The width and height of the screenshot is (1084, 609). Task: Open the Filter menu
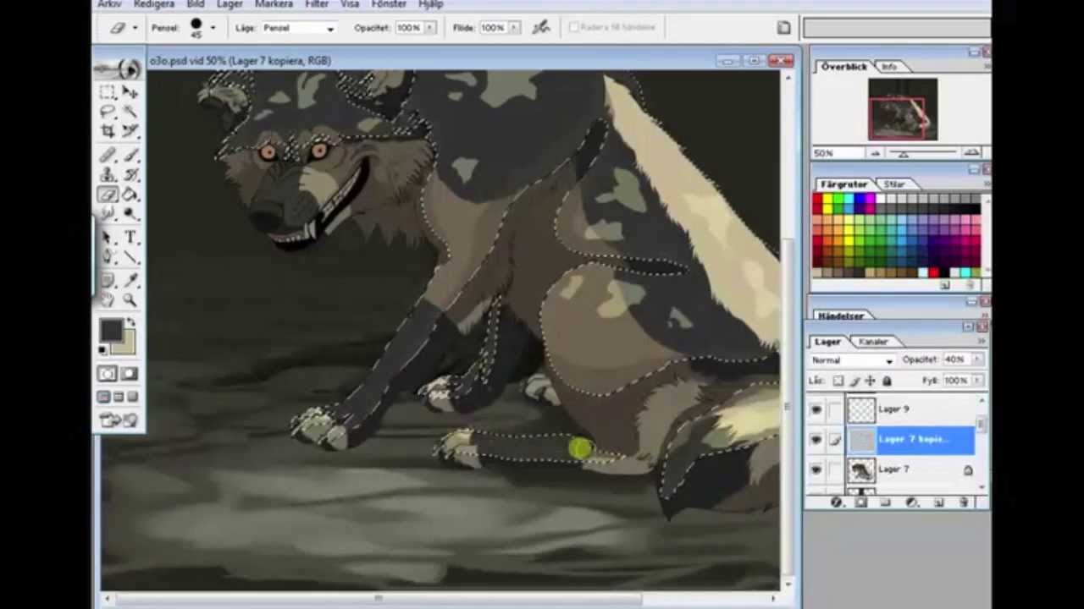tap(317, 4)
